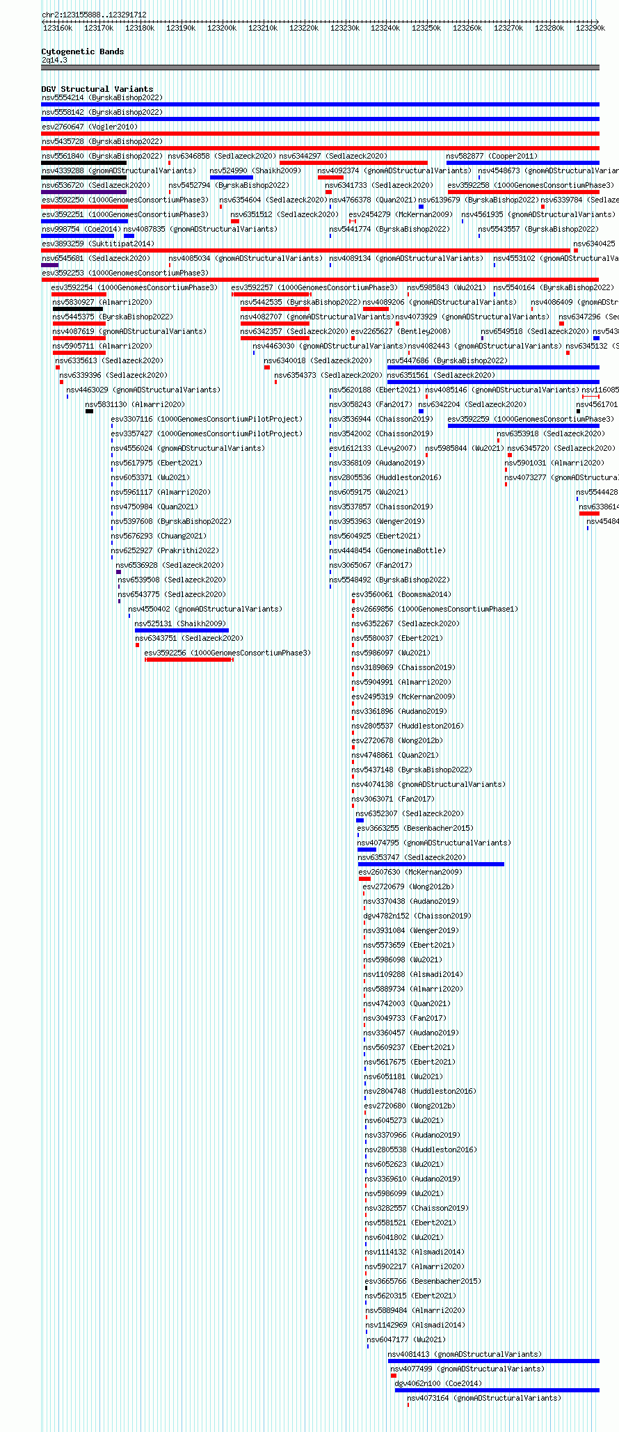Open esv2720678 (Wong2012b) variant
The height and width of the screenshot is (1432, 619).
point(397,741)
